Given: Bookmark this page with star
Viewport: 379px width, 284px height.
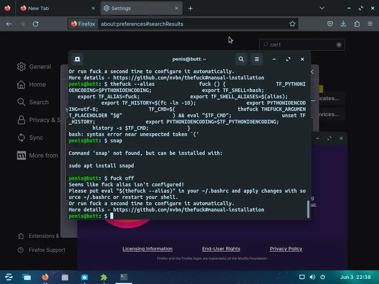Looking at the screenshot, I should pyautogui.click(x=292, y=24).
